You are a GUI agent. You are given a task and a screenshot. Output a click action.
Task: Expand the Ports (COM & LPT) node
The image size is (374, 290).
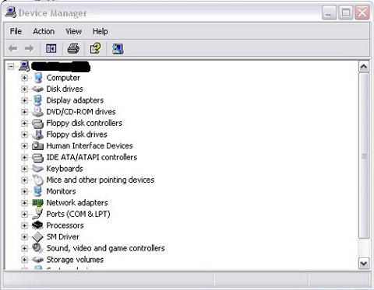point(24,214)
